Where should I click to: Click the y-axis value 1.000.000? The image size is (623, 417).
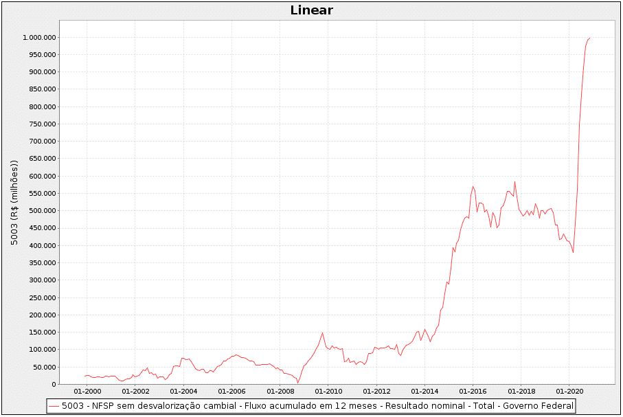39,37
